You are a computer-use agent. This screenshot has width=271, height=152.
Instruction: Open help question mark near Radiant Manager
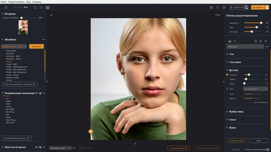pyautogui.click(x=268, y=150)
